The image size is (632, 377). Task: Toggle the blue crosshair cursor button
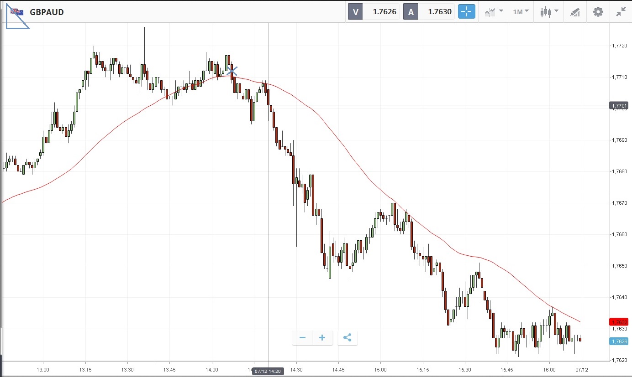(466, 12)
